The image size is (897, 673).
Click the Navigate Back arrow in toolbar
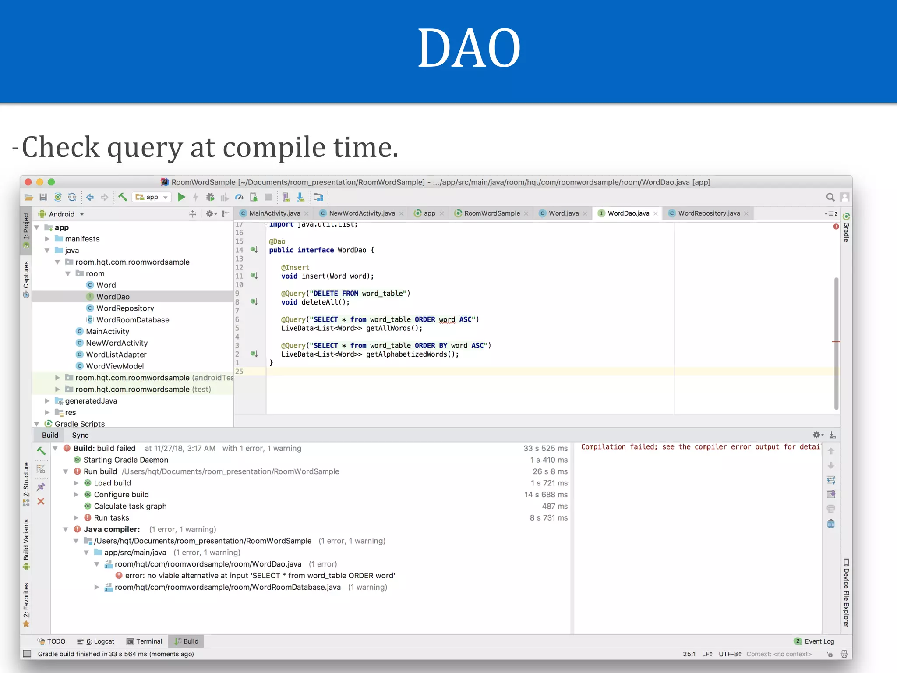(x=90, y=197)
